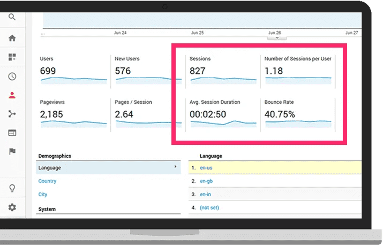Open the Customization dashboard icon
The width and height of the screenshot is (383, 246).
pos(12,57)
